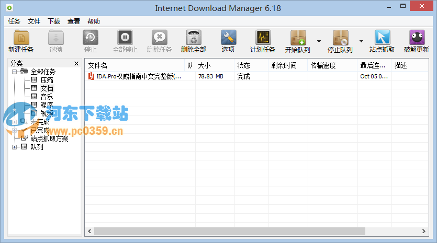Viewport: 437px width, 243px height.
Task: Sort by 最后连... column header
Action: [x=374, y=65]
